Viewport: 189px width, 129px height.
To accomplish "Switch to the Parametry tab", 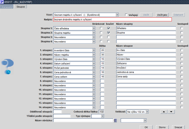I will tap(7, 7).
